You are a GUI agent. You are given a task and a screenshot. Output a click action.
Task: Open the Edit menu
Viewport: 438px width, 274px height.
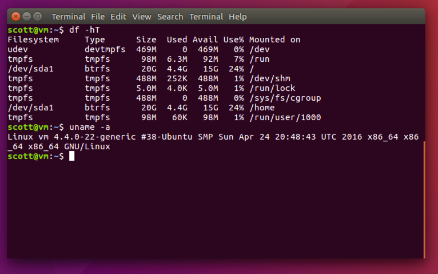coord(118,17)
